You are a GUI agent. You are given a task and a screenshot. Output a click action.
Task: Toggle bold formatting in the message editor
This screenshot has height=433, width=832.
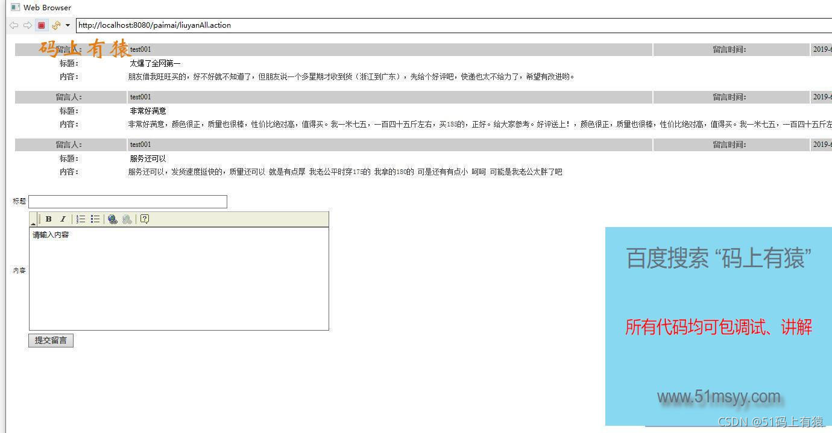[x=48, y=219]
